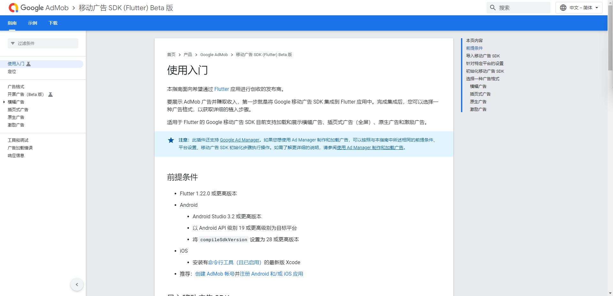Viewport: 613px width, 296px height.
Task: Jump to 选择一种广告格式 in page contents
Action: pyautogui.click(x=483, y=79)
